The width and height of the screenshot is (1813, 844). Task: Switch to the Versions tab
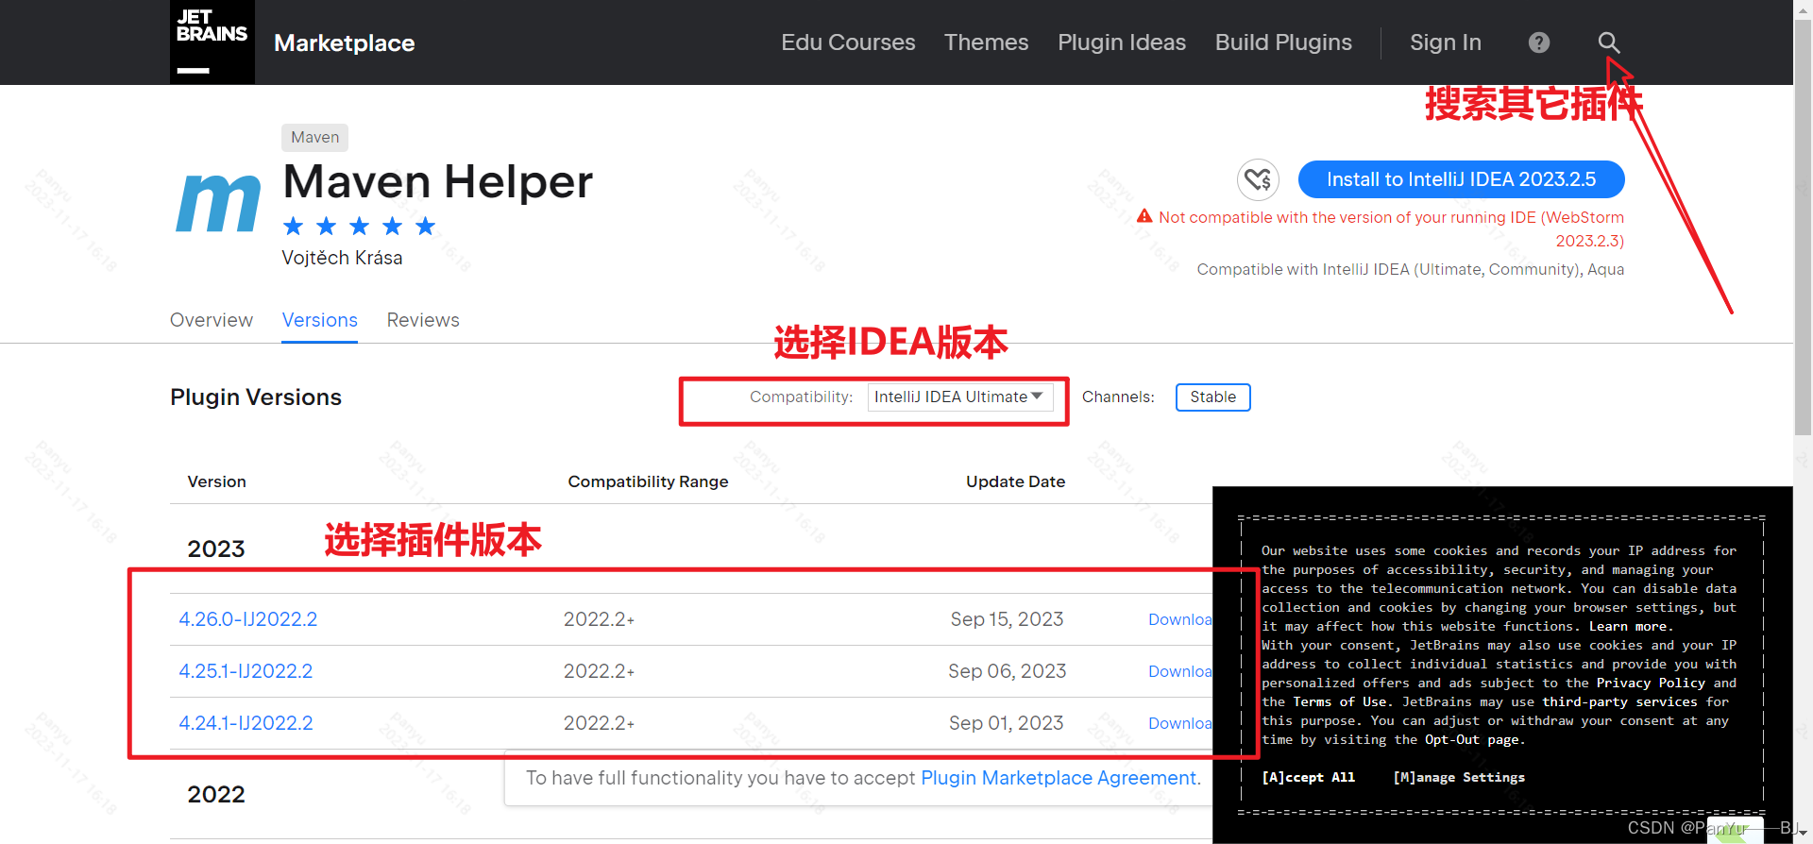tap(319, 320)
